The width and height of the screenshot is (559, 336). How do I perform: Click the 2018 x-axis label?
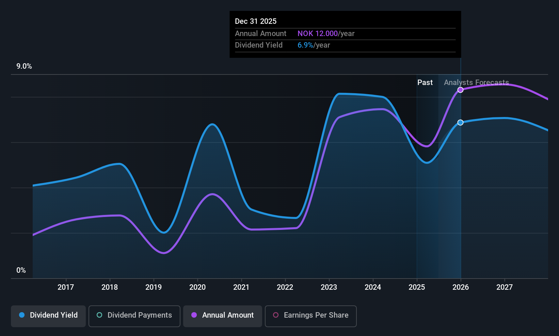(110, 287)
